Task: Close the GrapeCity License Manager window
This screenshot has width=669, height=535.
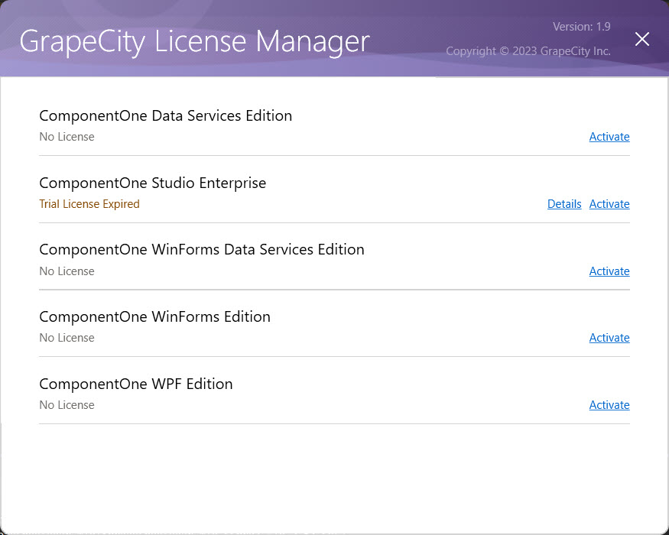Action: (x=641, y=39)
